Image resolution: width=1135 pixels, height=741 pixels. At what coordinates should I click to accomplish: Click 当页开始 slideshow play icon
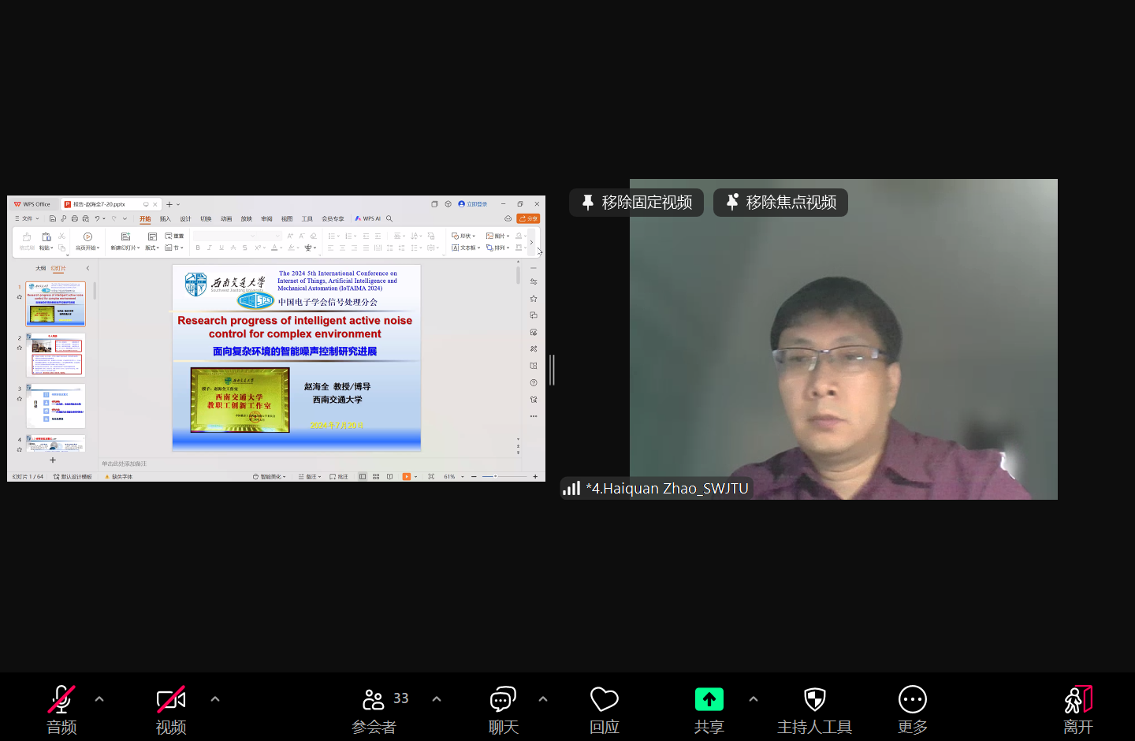[87, 236]
